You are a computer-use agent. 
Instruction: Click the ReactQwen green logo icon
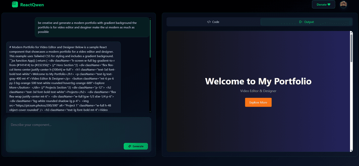coord(15,4)
